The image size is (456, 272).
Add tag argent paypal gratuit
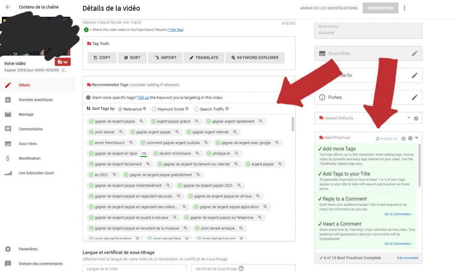point(153,121)
